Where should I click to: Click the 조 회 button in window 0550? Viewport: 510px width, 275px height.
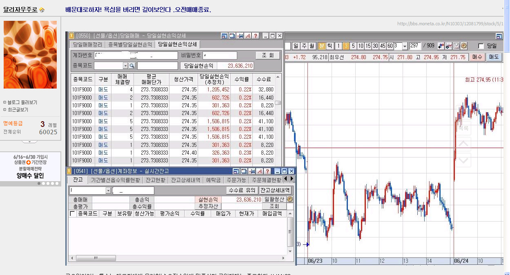point(268,55)
